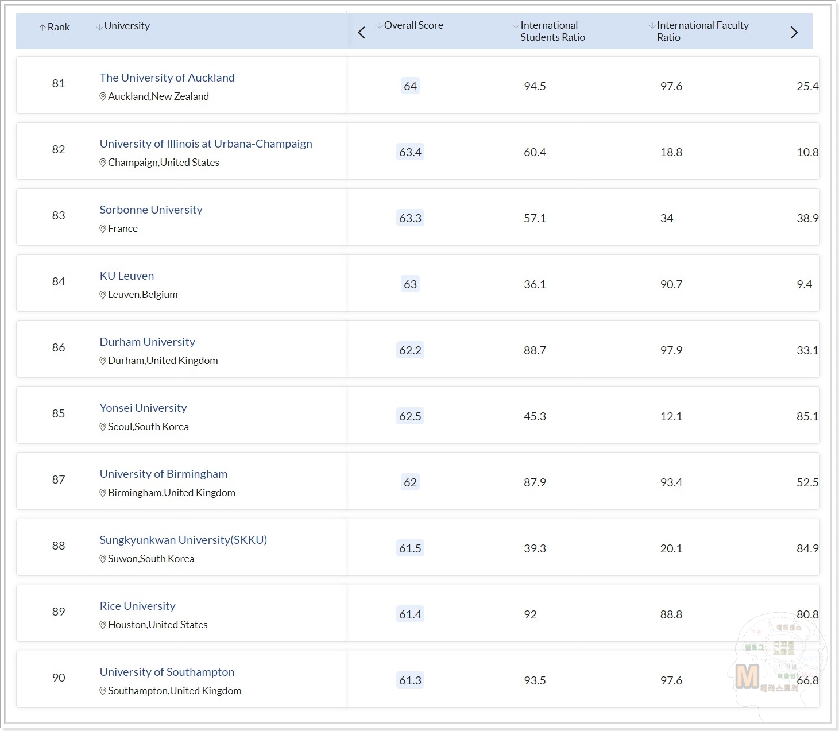The width and height of the screenshot is (839, 731).
Task: Click rank number 84
Action: pos(59,281)
